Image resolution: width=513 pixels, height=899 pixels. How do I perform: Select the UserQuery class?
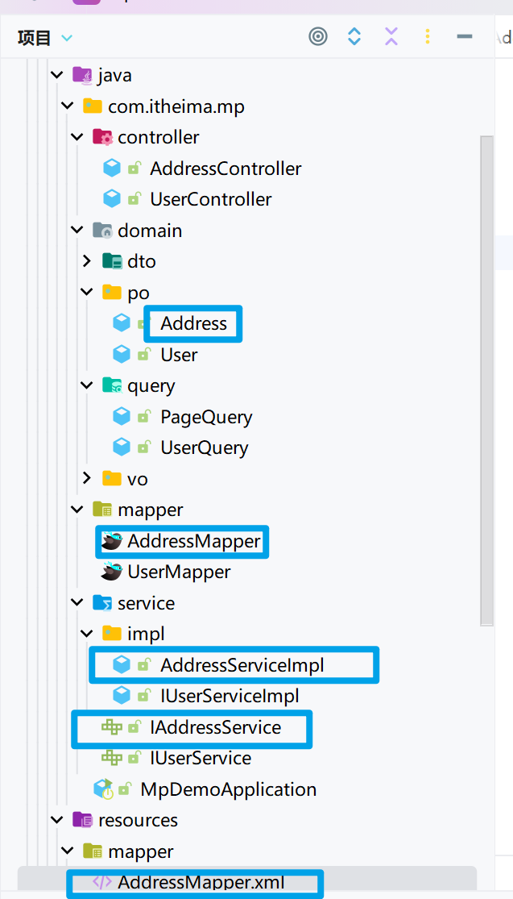204,447
